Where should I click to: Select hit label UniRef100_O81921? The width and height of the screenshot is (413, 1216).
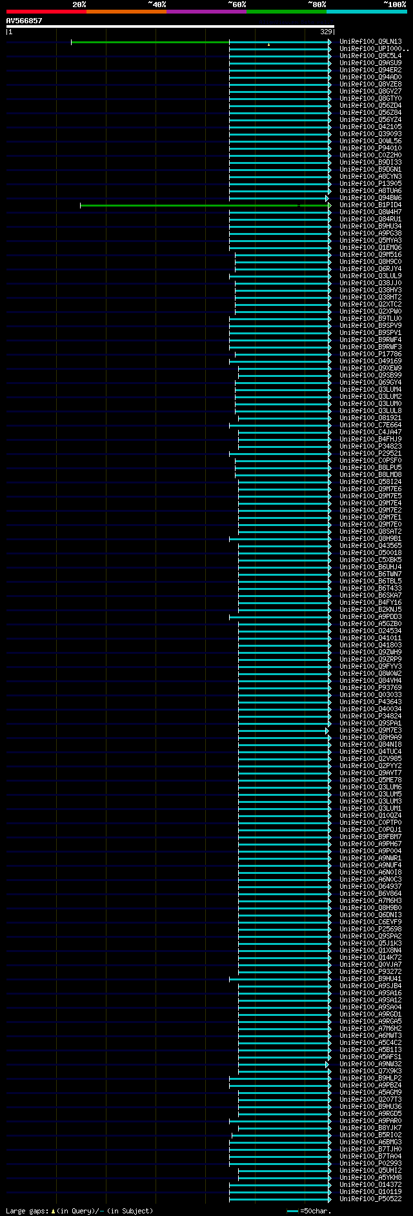pyautogui.click(x=370, y=418)
